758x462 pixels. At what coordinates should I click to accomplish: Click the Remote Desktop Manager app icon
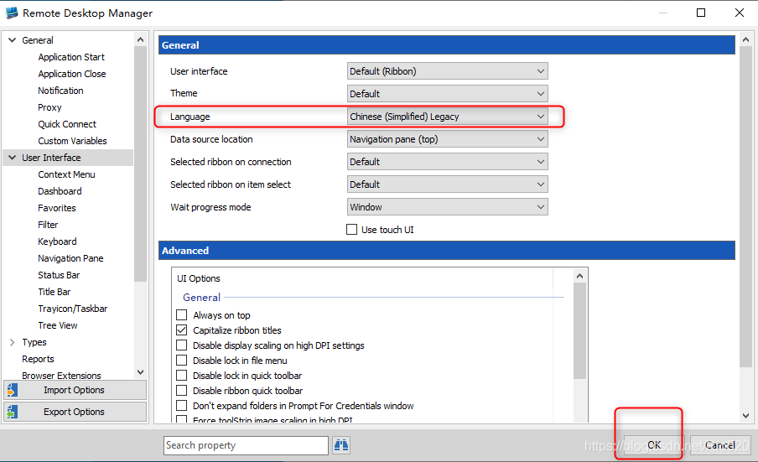point(12,13)
